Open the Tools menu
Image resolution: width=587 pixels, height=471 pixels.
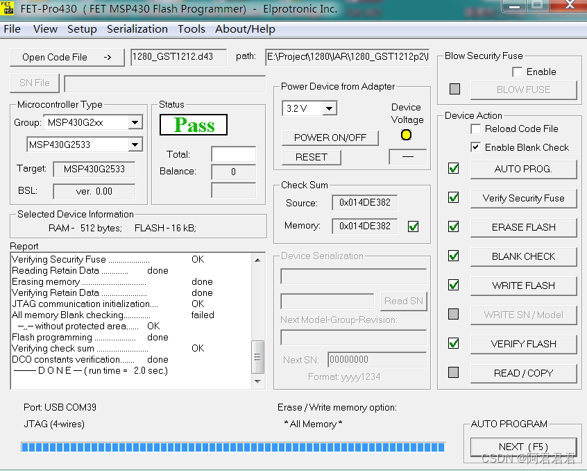pos(191,29)
